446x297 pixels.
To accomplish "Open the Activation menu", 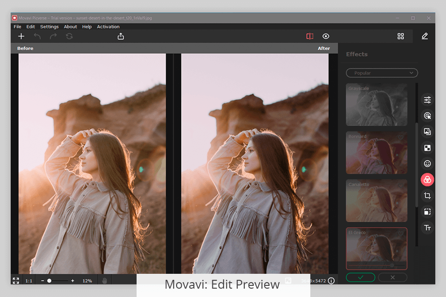I will tap(108, 27).
